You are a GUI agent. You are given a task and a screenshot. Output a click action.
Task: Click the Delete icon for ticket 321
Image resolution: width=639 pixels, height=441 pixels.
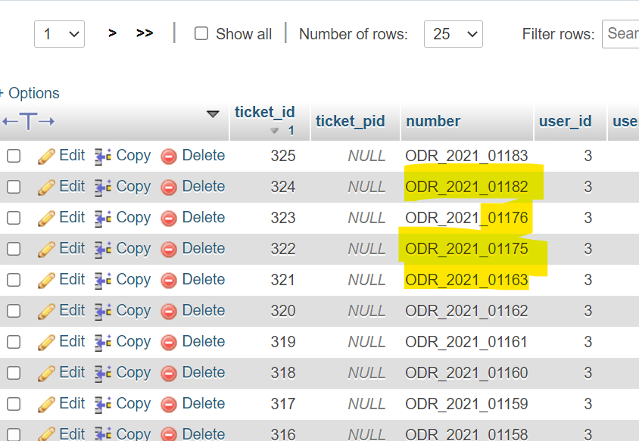[169, 280]
